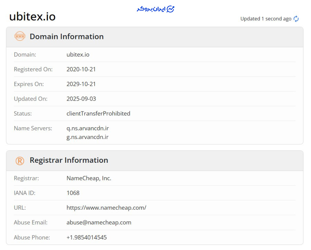311x250 pixels.
Task: Click the domain value ubitex.io in the table
Action: 77,54
